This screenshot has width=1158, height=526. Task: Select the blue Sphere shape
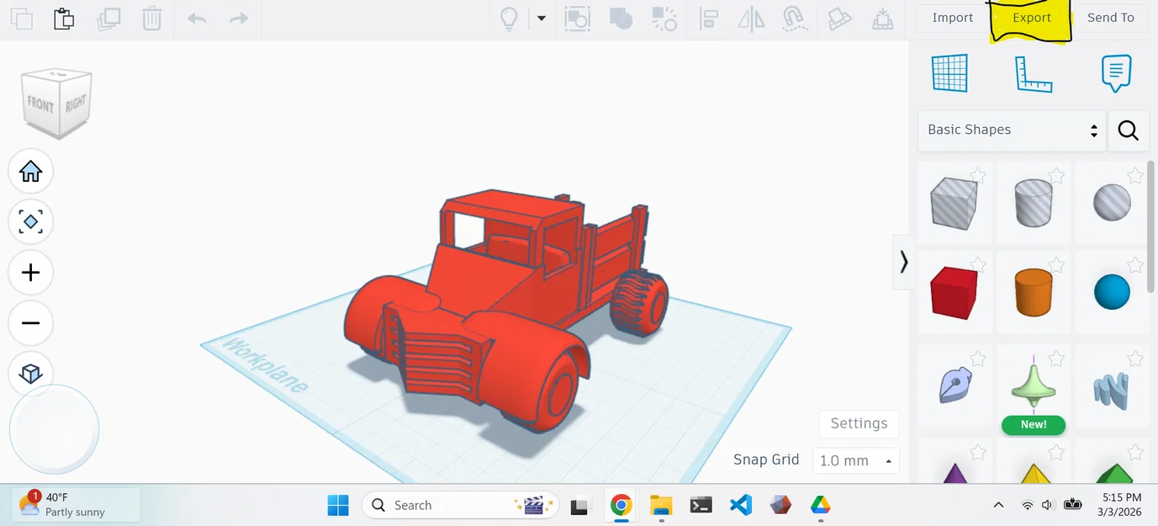pos(1112,292)
